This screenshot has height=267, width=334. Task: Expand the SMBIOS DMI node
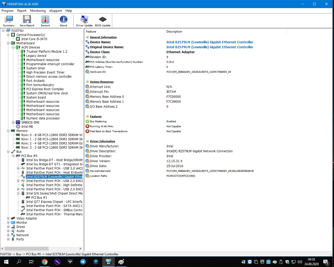point(13,123)
